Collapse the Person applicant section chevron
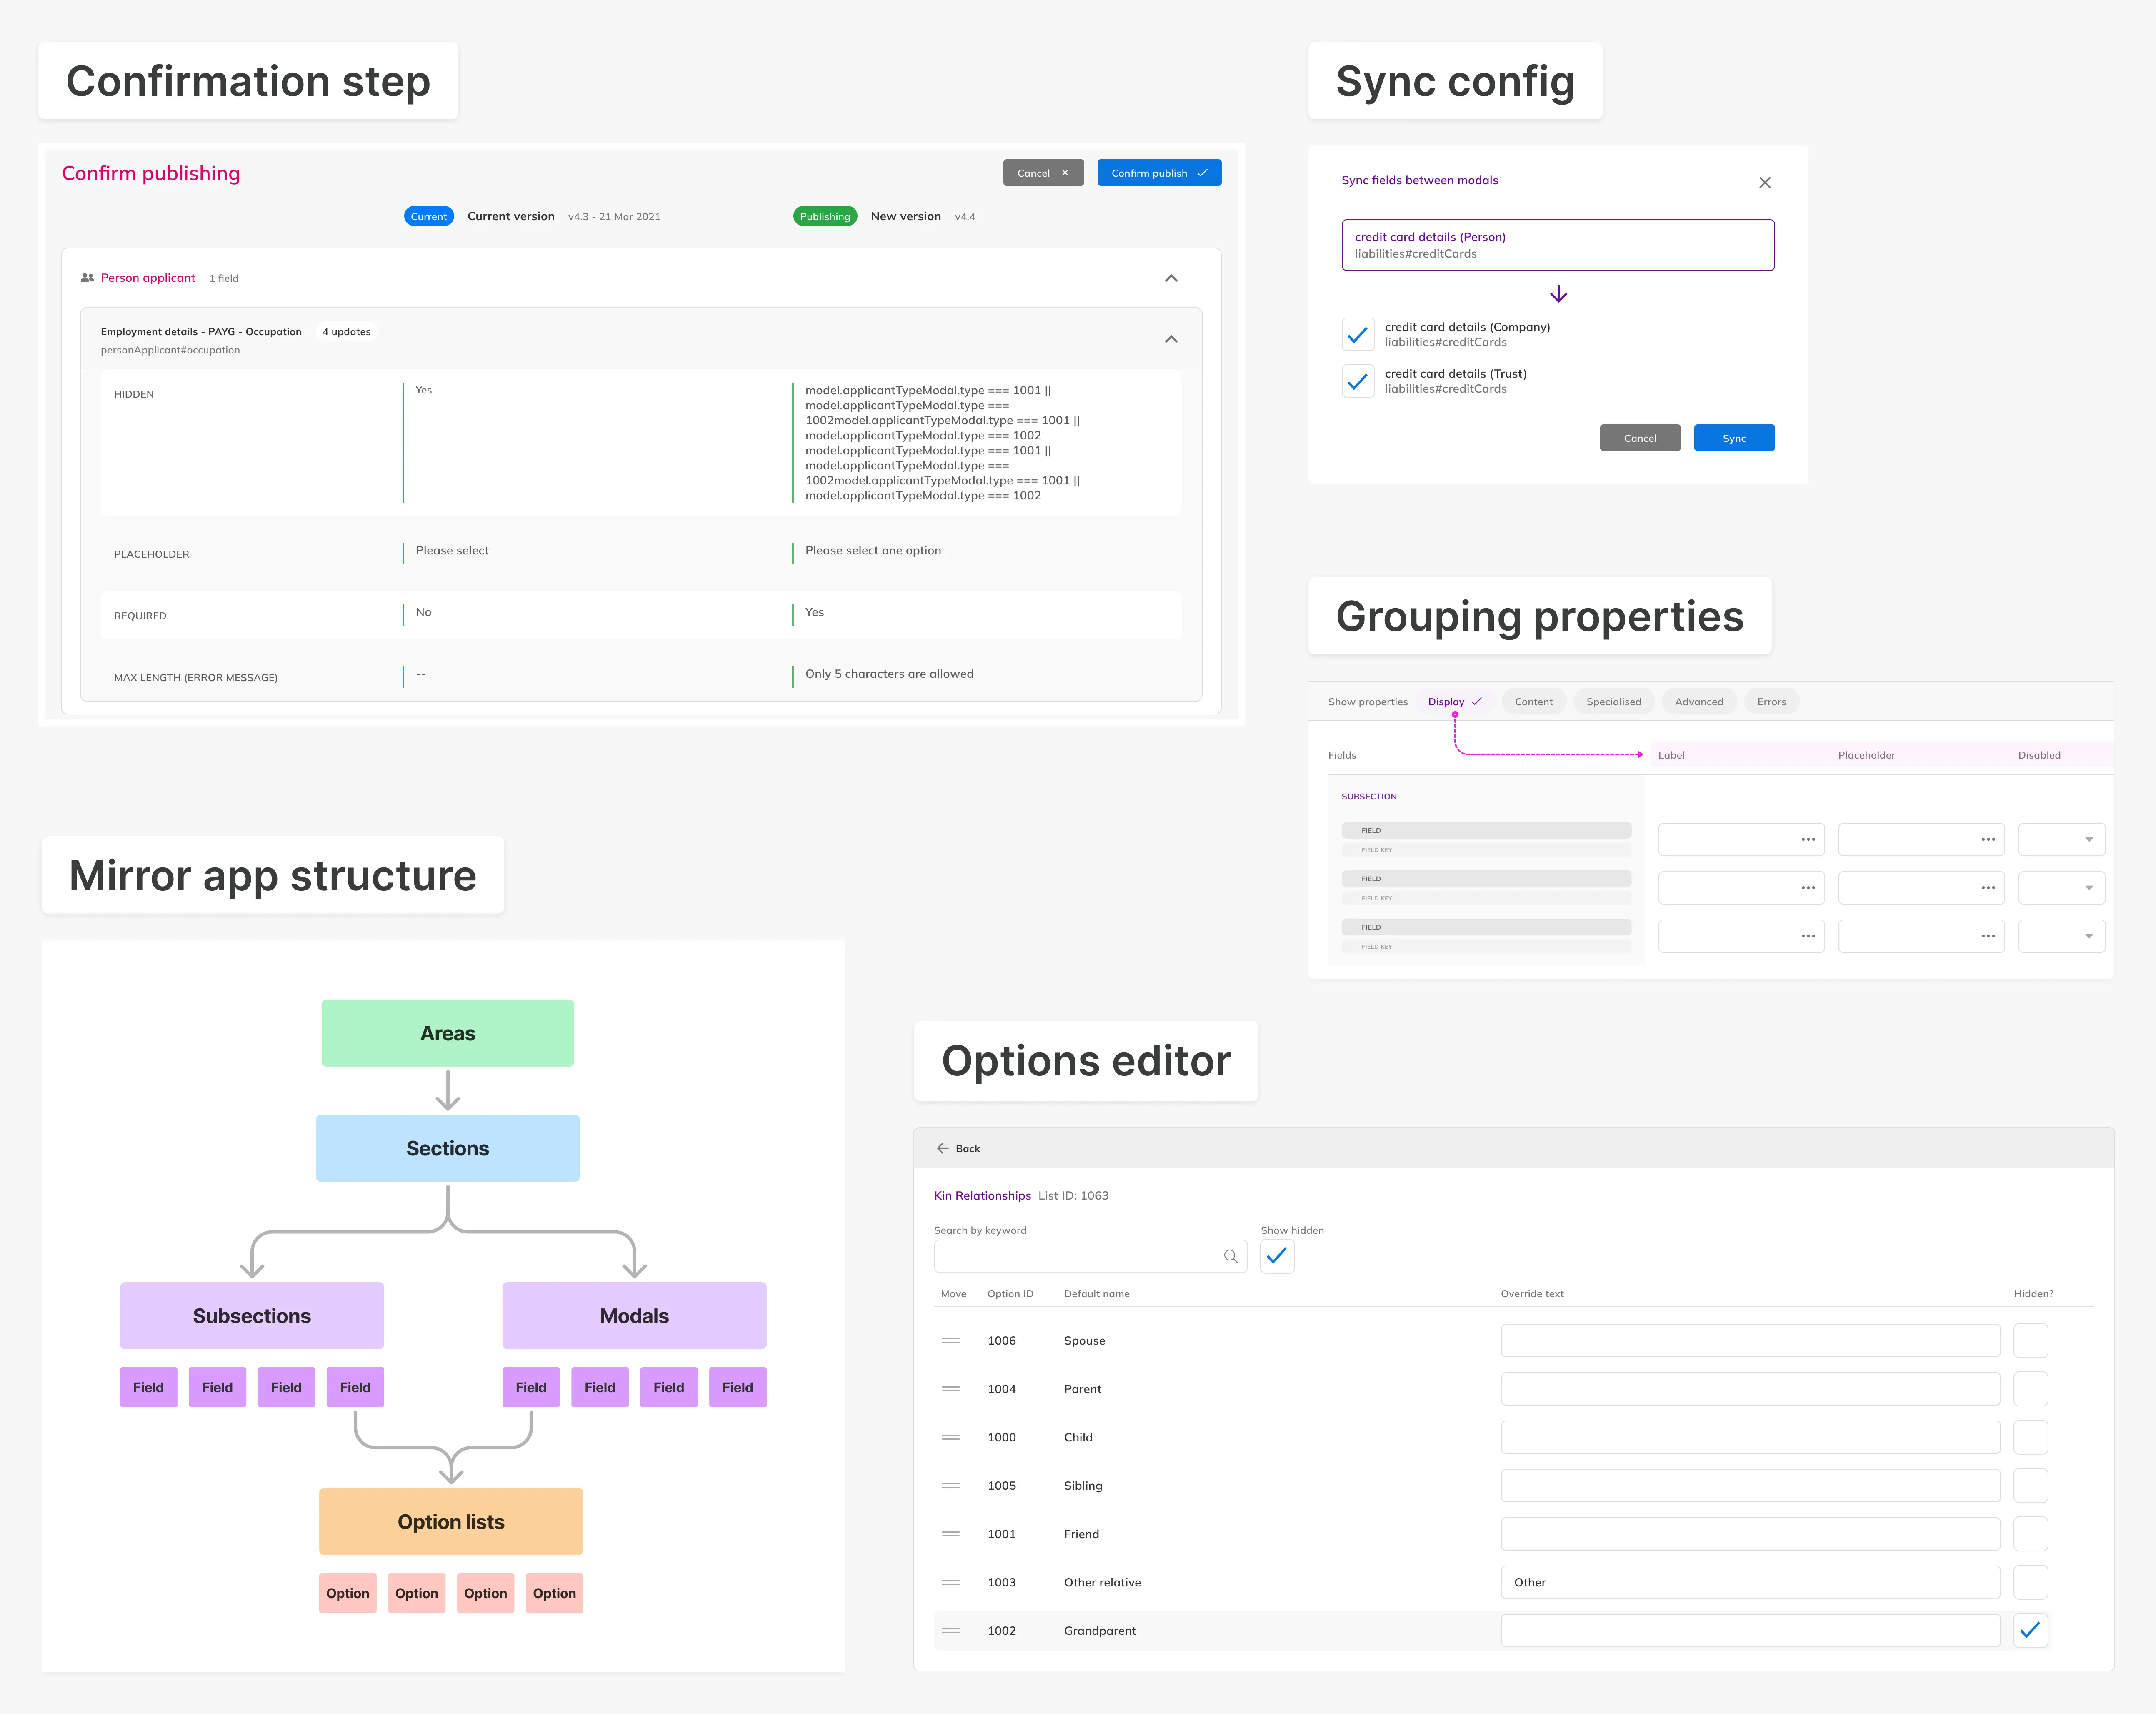Screen dimensions: 2156x1714 coord(1171,278)
